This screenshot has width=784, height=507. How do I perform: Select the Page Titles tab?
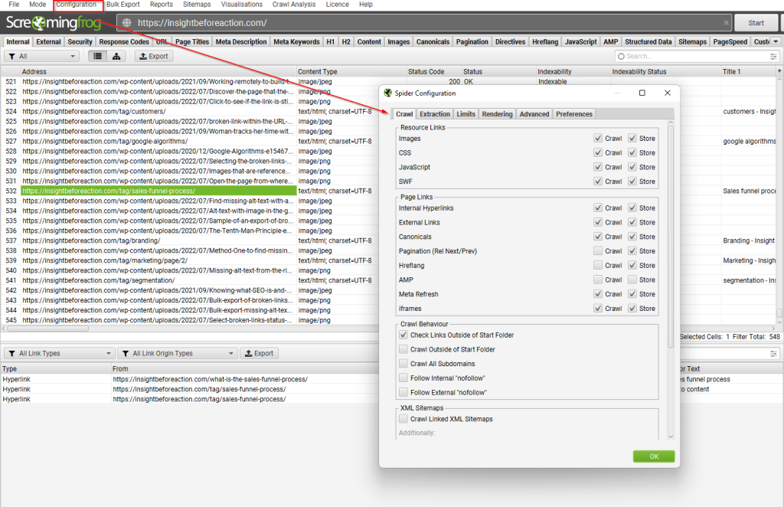192,42
